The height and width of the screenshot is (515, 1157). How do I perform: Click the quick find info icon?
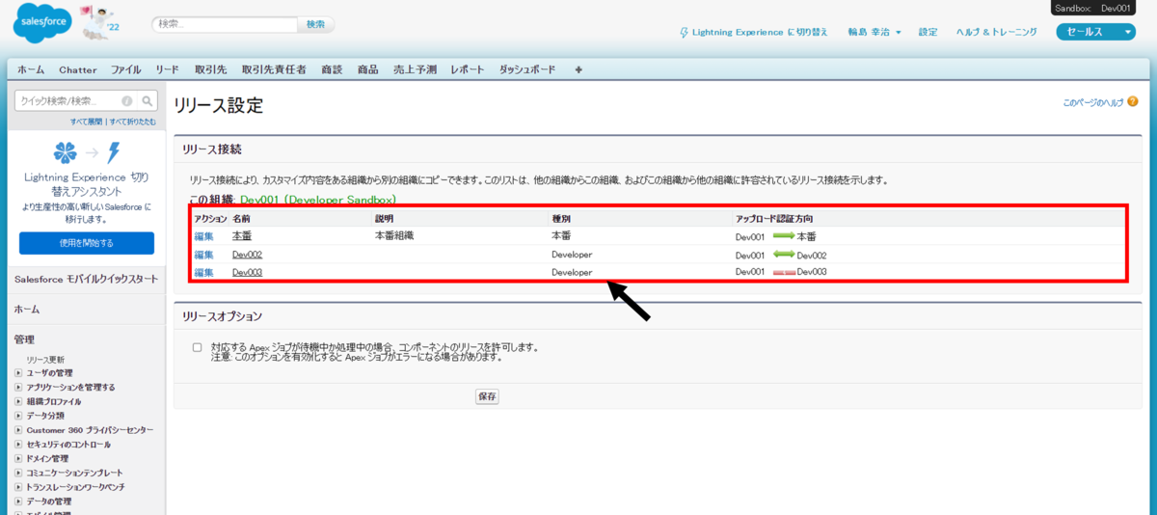[x=127, y=100]
